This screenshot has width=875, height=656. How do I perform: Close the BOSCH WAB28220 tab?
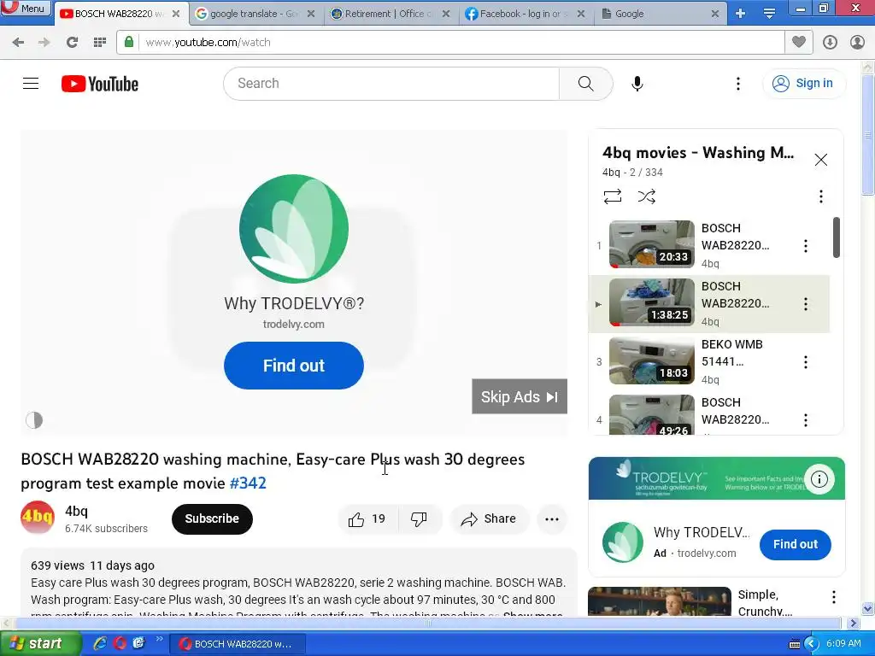176,14
